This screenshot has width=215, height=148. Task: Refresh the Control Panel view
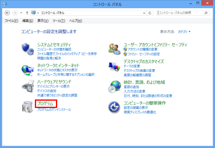coord(150,13)
